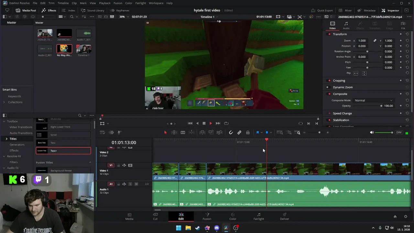Toggle the Transform section enable dot
The image size is (414, 233).
click(330, 34)
